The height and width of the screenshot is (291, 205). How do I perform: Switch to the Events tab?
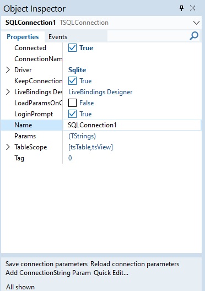[58, 37]
